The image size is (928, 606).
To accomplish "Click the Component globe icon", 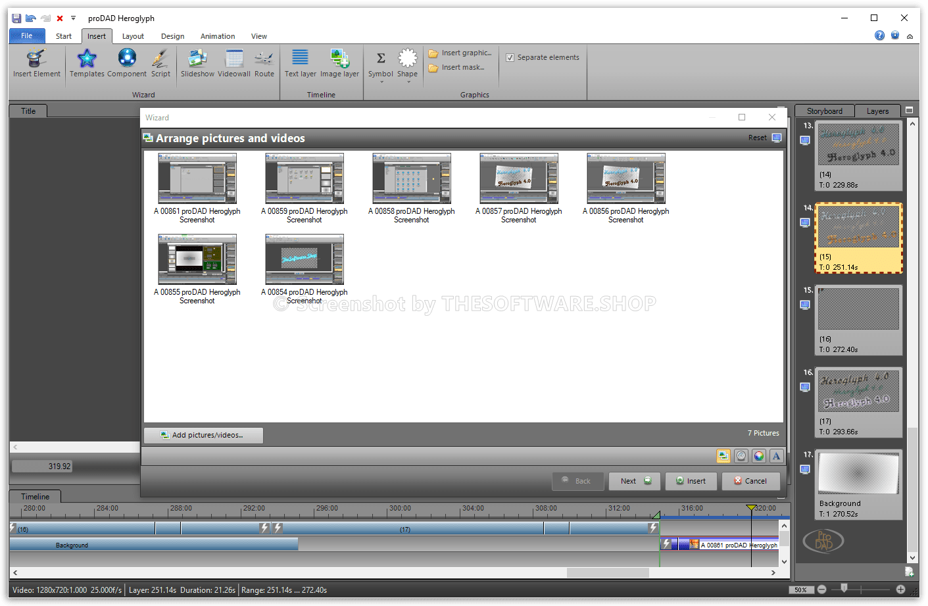I will point(127,61).
